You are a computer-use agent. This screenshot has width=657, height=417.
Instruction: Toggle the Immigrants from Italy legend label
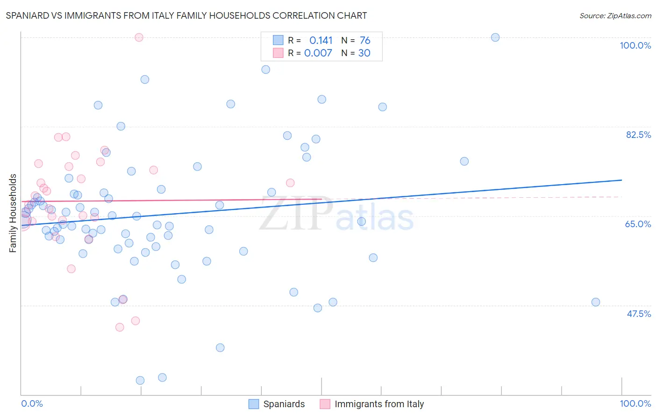[x=379, y=404]
